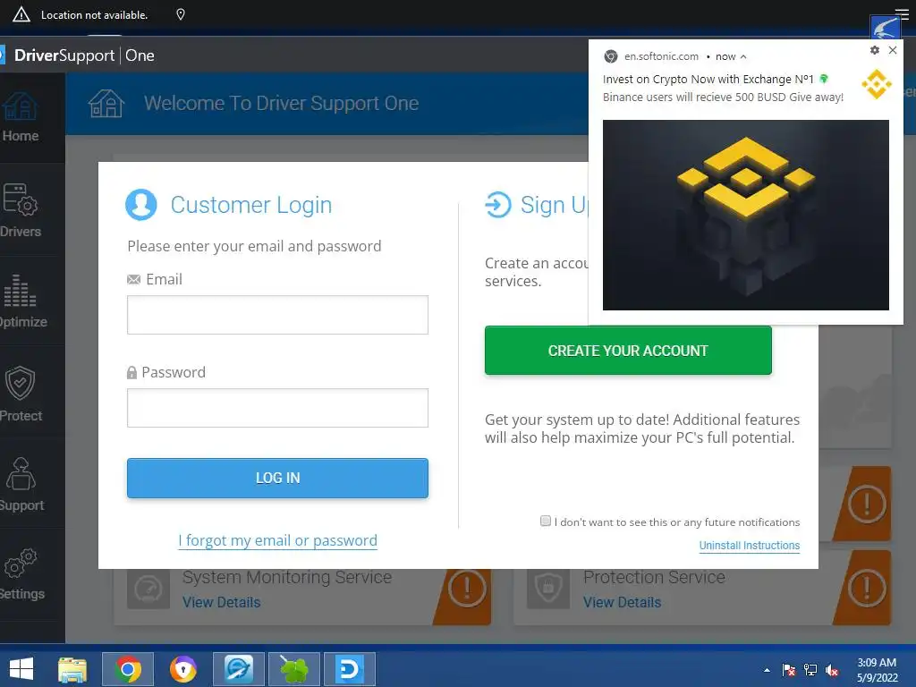Click the muted volume tray icon
Image resolution: width=916 pixels, height=687 pixels.
831,670
